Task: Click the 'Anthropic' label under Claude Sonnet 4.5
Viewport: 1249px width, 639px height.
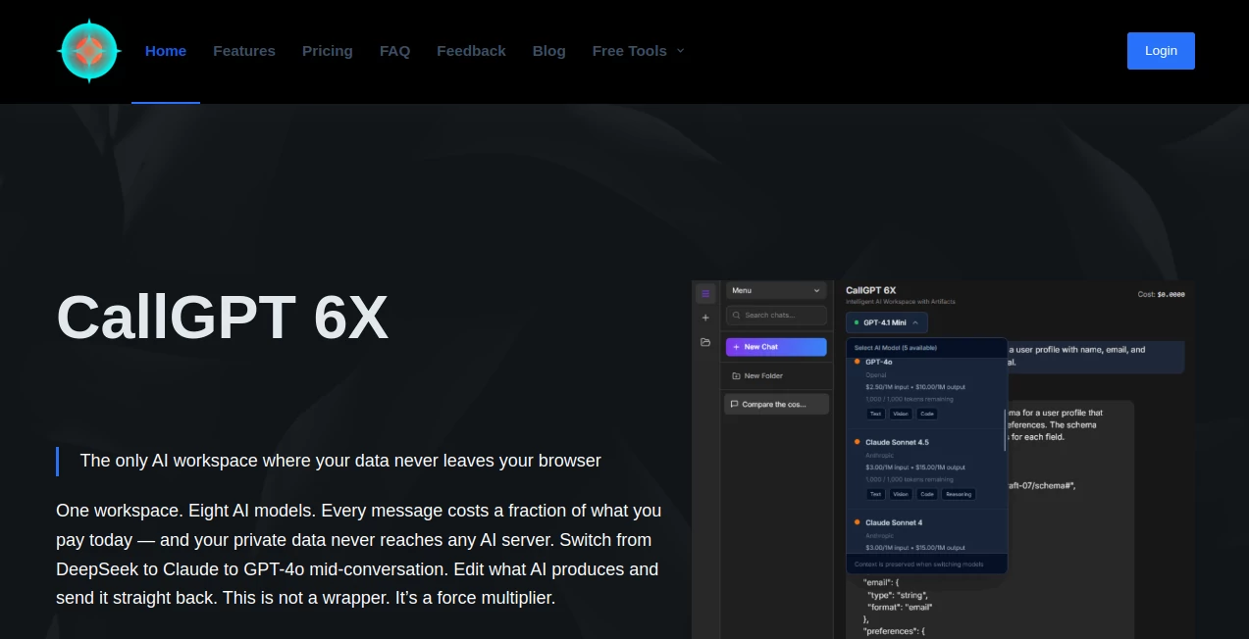Action: click(x=878, y=455)
